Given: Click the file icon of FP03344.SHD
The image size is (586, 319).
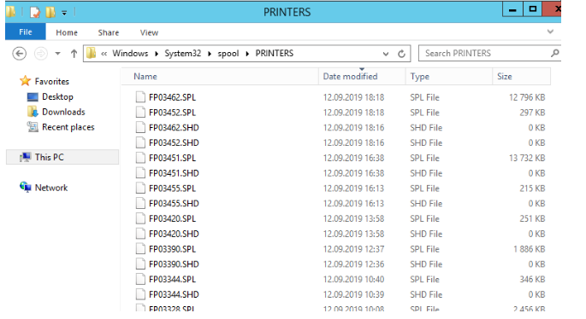Looking at the screenshot, I should point(140,294).
